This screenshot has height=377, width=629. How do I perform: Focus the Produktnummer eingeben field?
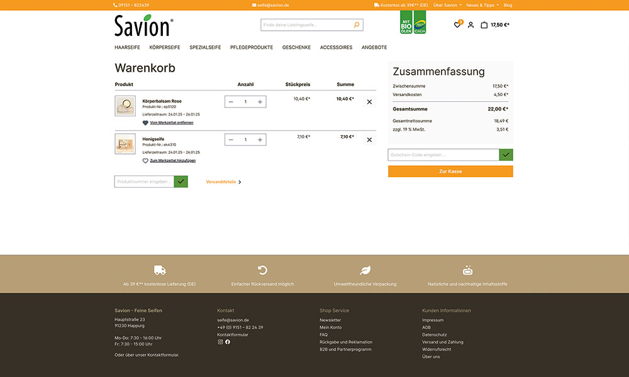[x=144, y=182]
